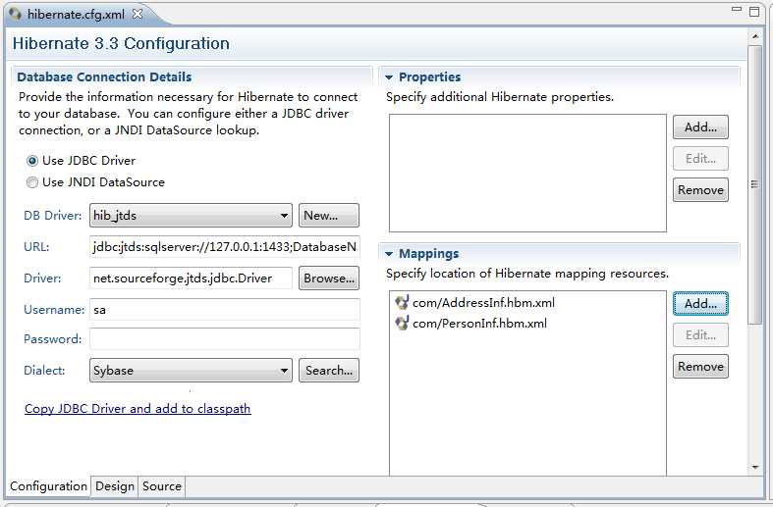
Task: Click Search... button next to Dialect
Action: point(329,371)
